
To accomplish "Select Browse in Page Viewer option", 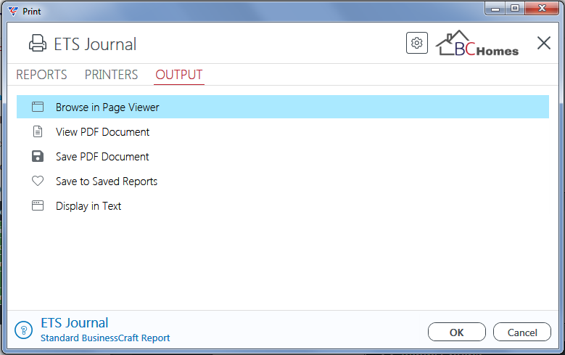I will click(x=283, y=107).
